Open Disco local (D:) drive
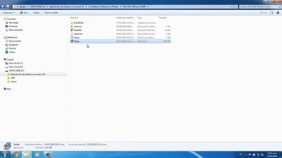 (x=16, y=67)
